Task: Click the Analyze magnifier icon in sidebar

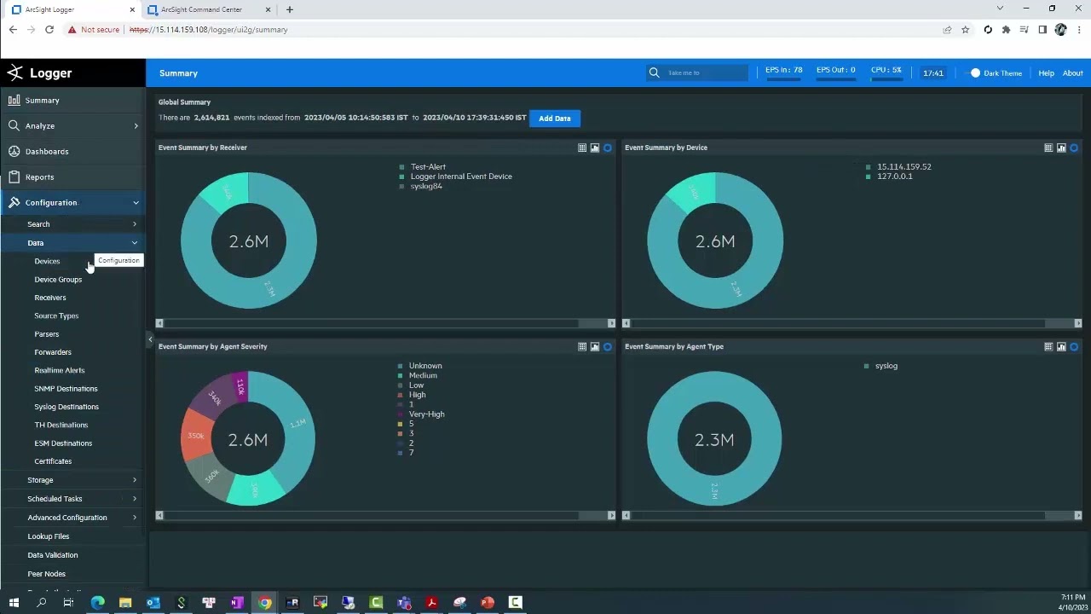Action: coord(14,125)
